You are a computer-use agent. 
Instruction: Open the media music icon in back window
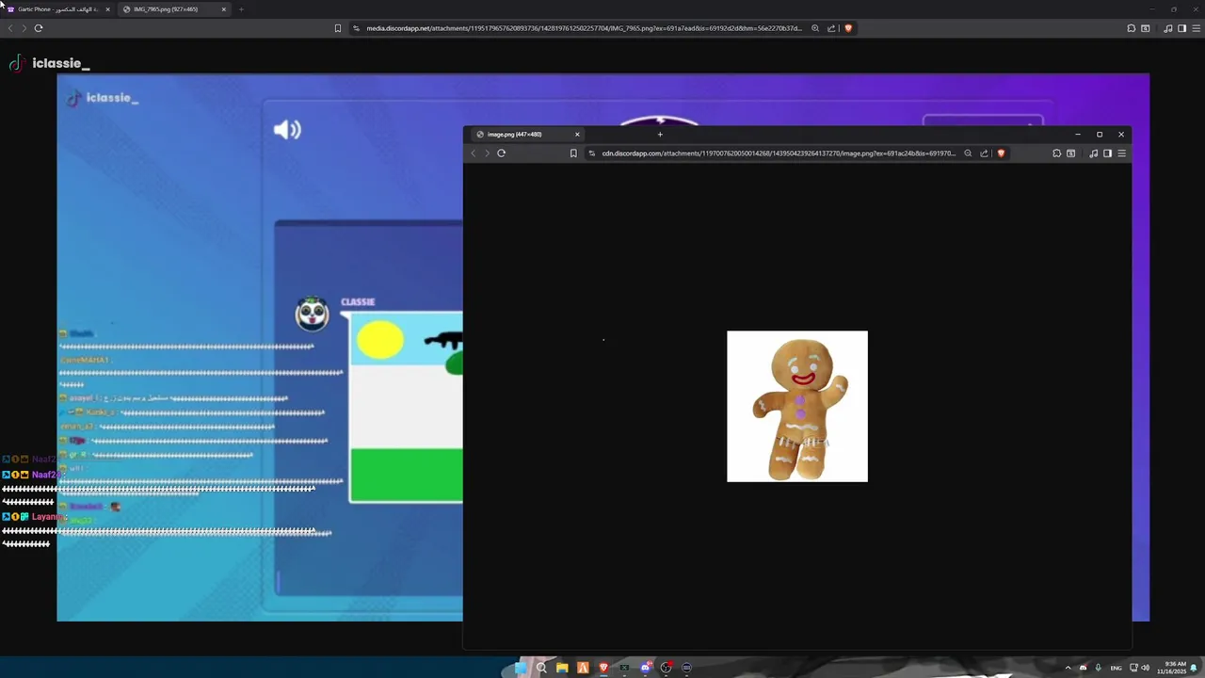[1168, 28]
